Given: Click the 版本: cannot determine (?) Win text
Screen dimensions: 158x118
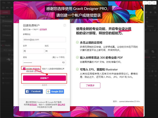Looking at the screenshot, I should (126, 101).
